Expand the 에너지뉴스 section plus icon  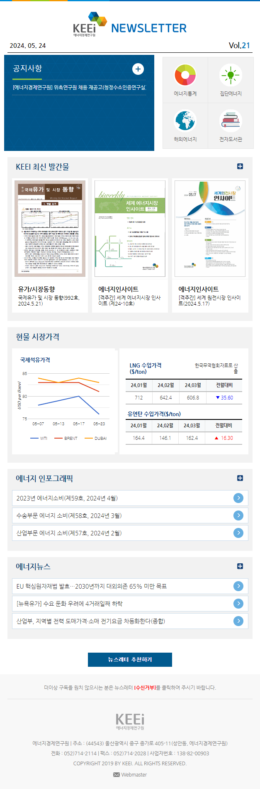[240, 566]
